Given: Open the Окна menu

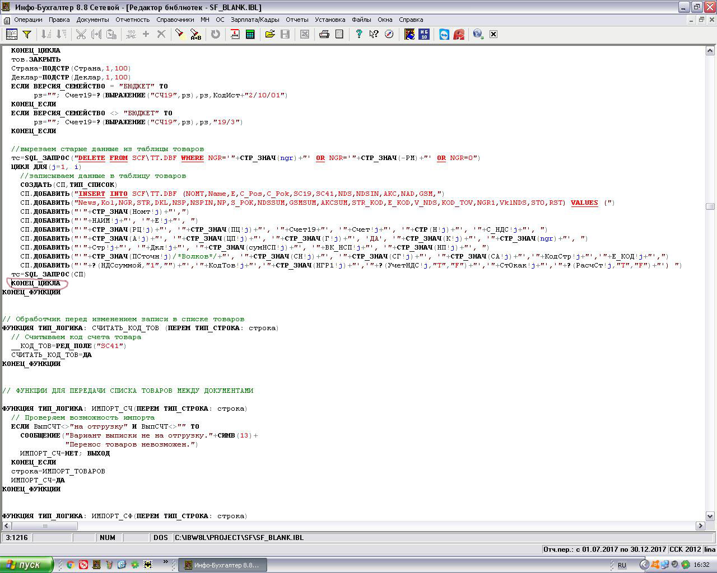Looking at the screenshot, I should [385, 20].
